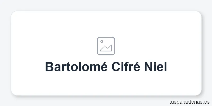Open the Bartolomé Cifré Niel heading

point(106,67)
